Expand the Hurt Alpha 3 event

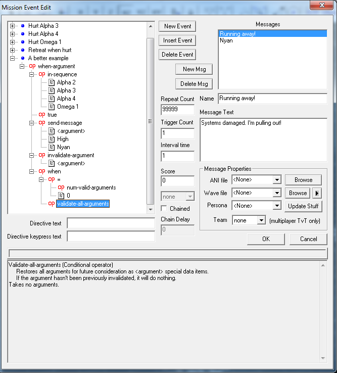[13, 26]
